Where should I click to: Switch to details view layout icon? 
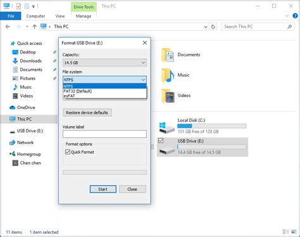tap(285, 232)
